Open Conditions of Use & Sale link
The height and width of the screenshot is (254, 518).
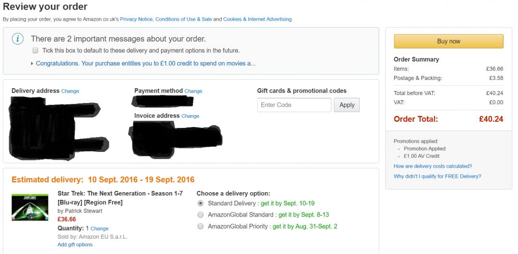[183, 19]
